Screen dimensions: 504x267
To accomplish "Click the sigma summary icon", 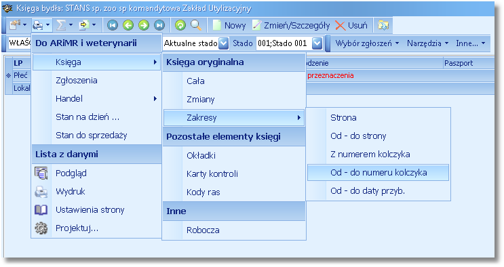I will 61,25.
